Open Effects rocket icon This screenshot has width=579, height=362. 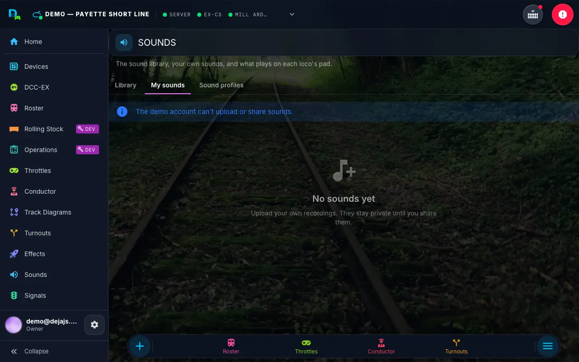pos(14,254)
